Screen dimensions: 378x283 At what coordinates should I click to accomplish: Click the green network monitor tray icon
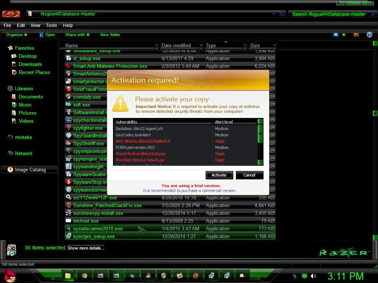coord(305,276)
